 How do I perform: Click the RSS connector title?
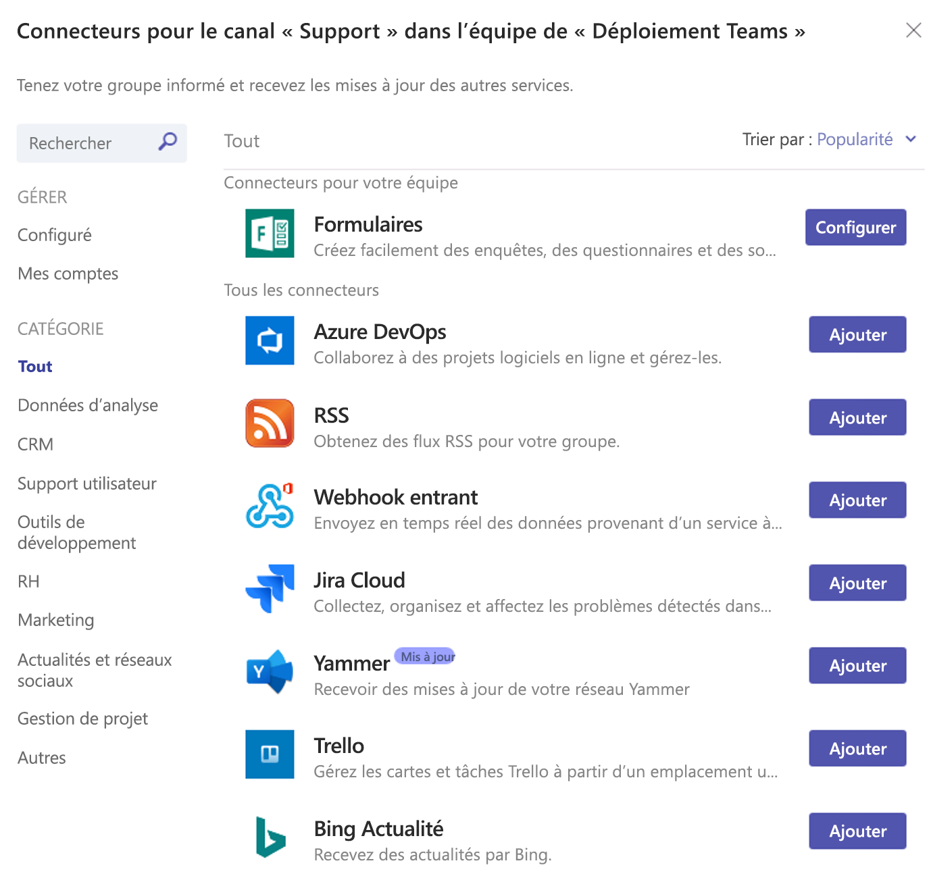click(331, 415)
